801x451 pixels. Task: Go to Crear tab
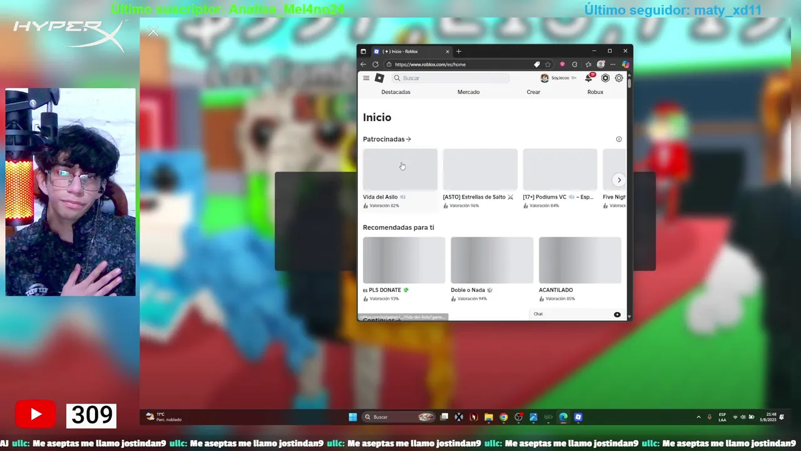533,92
